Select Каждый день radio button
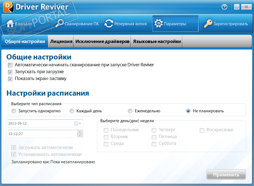This screenshot has height=186, width=254. pos(72,111)
